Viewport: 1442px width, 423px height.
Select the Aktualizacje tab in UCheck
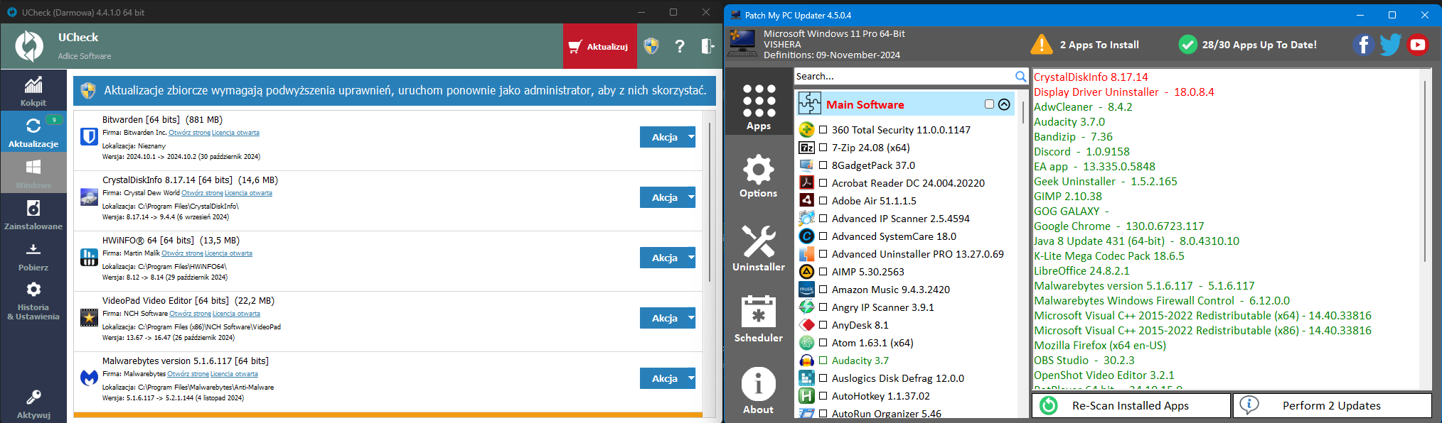coord(33,131)
